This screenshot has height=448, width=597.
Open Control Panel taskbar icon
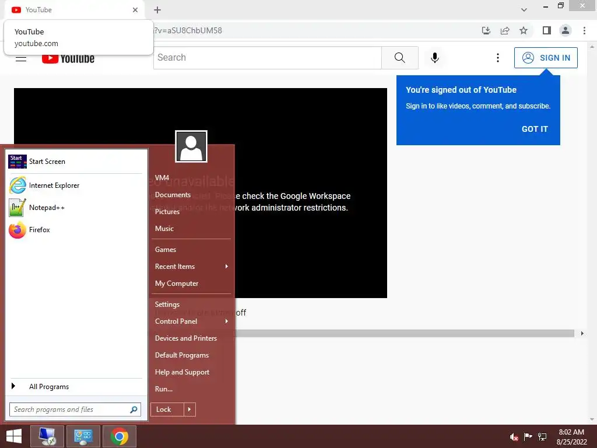tap(83, 436)
